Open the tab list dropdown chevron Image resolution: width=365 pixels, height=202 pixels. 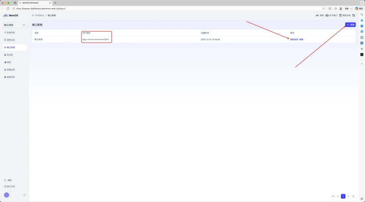[x=362, y=3]
